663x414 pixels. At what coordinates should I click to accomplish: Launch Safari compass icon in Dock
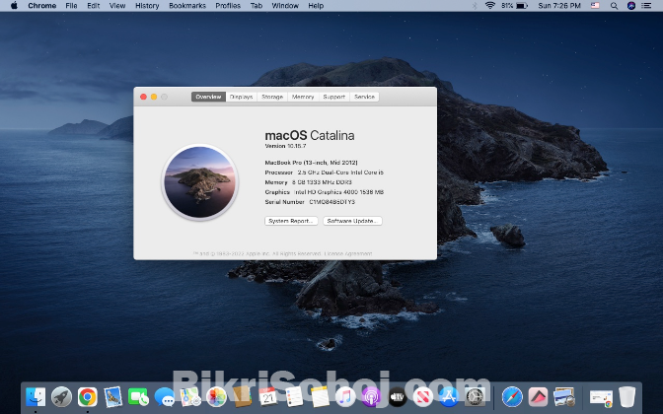tap(512, 397)
